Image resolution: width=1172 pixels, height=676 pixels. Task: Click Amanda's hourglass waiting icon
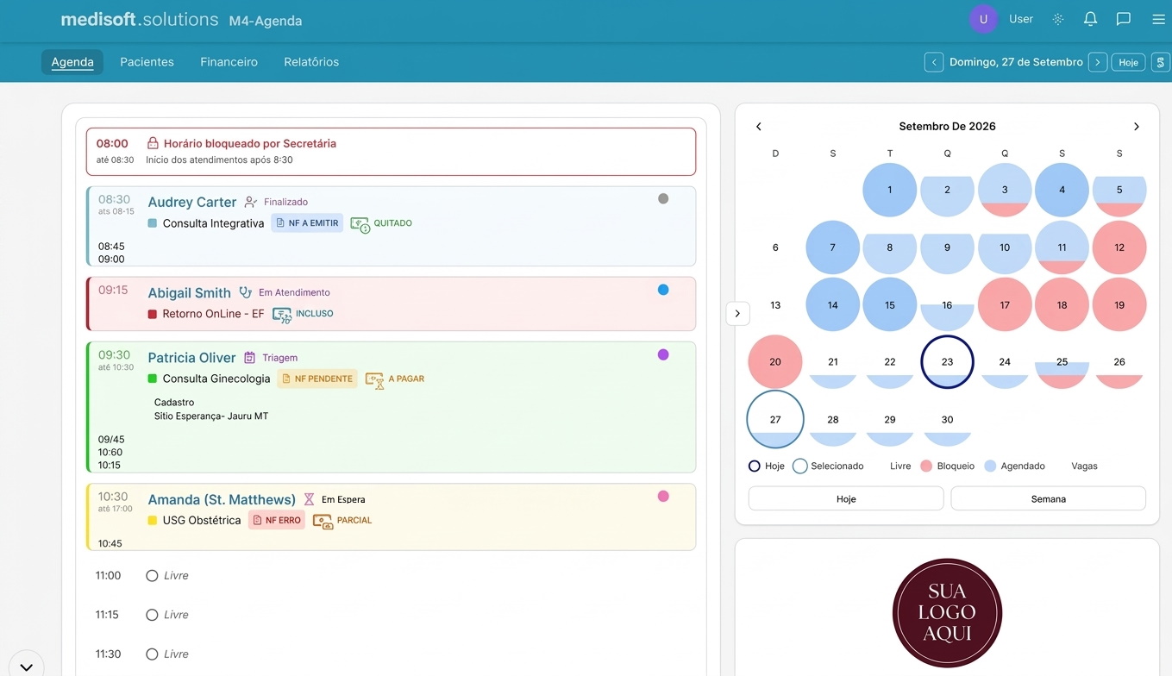[x=309, y=499]
